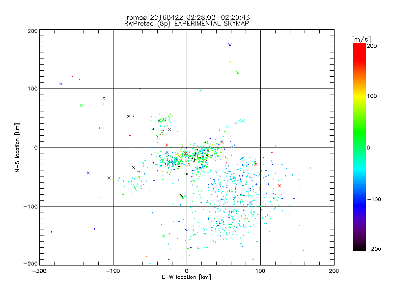Pick the red band of the velocity colorbar

pos(360,52)
